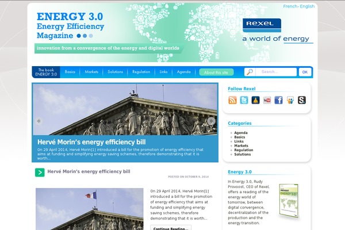This screenshot has width=345, height=230.
Task: Click the magnifying glass search icon
Action: (250, 72)
